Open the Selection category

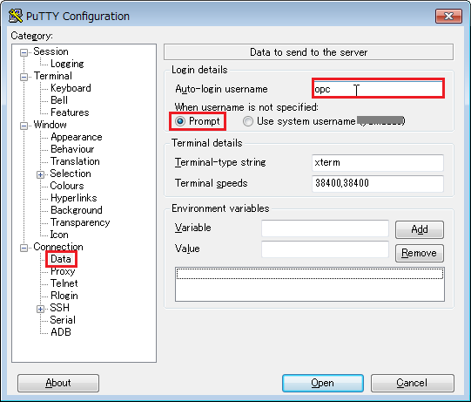71,174
